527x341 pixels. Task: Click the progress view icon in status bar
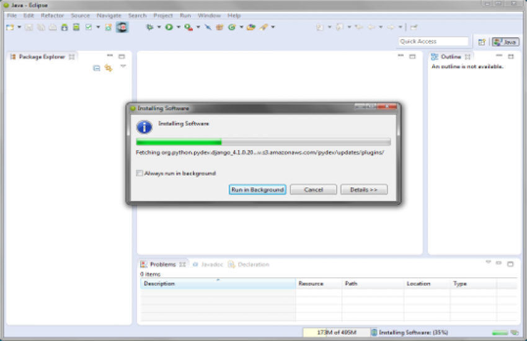click(x=515, y=332)
